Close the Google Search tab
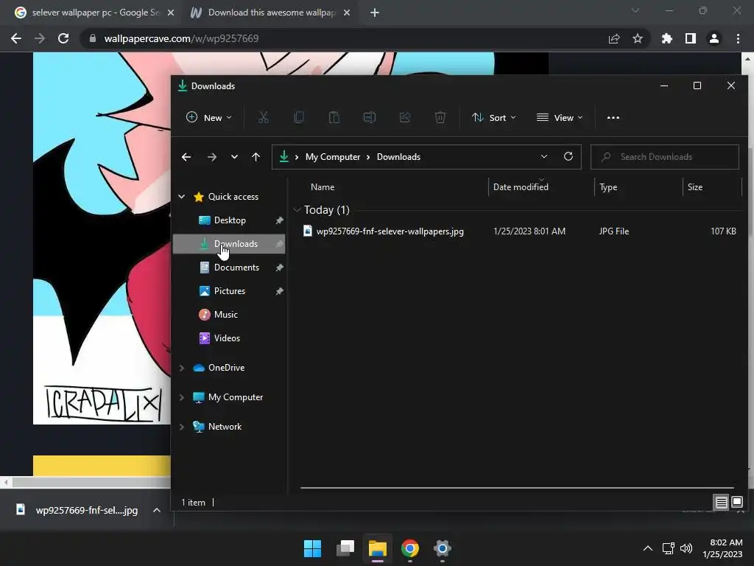Viewport: 754px width, 566px height. coord(171,13)
